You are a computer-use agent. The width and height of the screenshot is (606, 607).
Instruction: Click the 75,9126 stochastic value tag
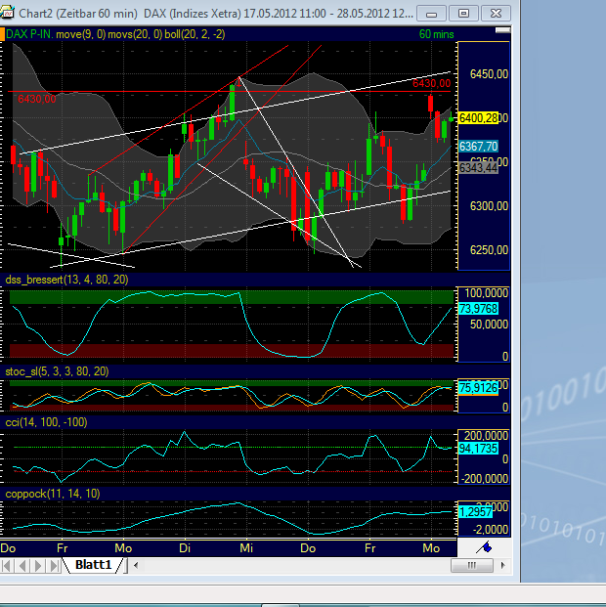pyautogui.click(x=478, y=387)
